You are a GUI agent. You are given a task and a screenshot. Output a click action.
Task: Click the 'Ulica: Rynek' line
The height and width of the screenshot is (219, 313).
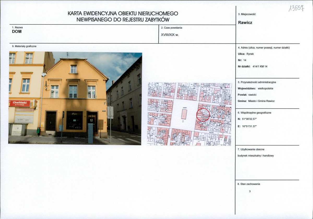click(246, 54)
